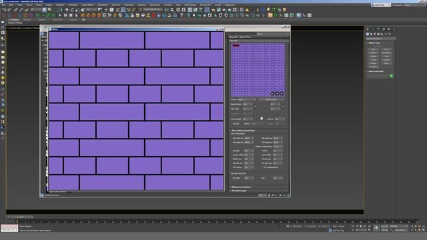This screenshot has height=240, width=427.
Task: Click the Cylinder primitive button
Action: coord(374,56)
